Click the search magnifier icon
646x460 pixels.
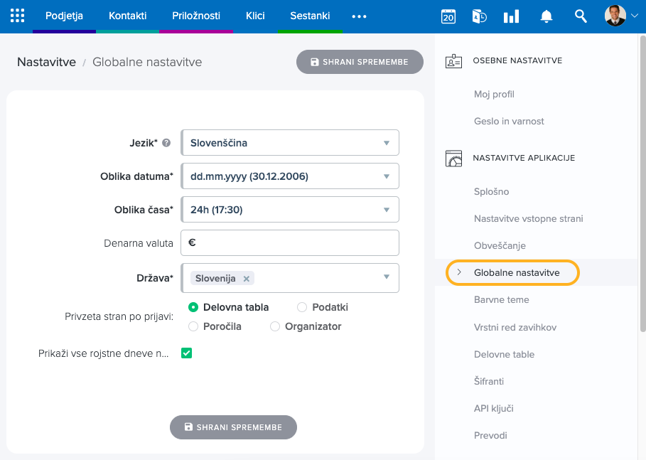[581, 16]
